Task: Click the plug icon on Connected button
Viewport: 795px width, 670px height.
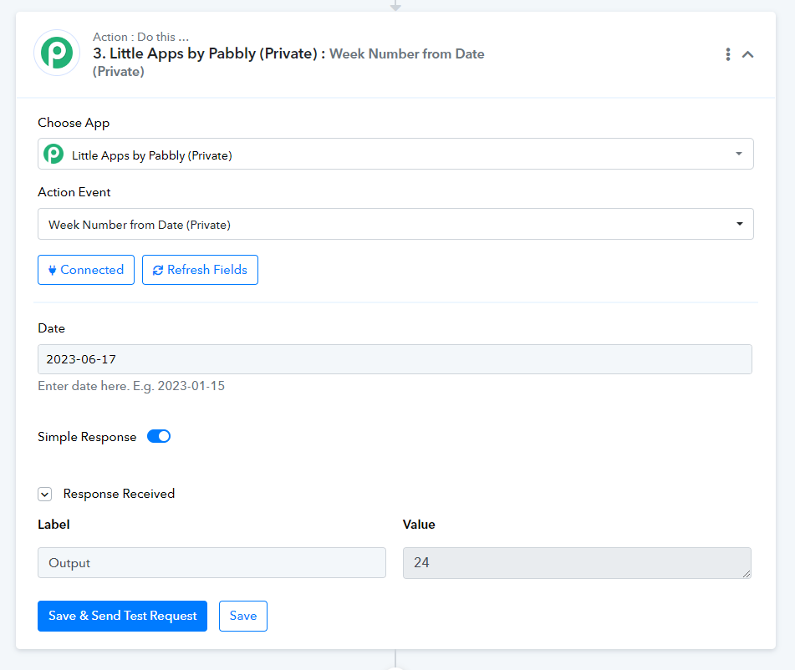Action: click(52, 270)
